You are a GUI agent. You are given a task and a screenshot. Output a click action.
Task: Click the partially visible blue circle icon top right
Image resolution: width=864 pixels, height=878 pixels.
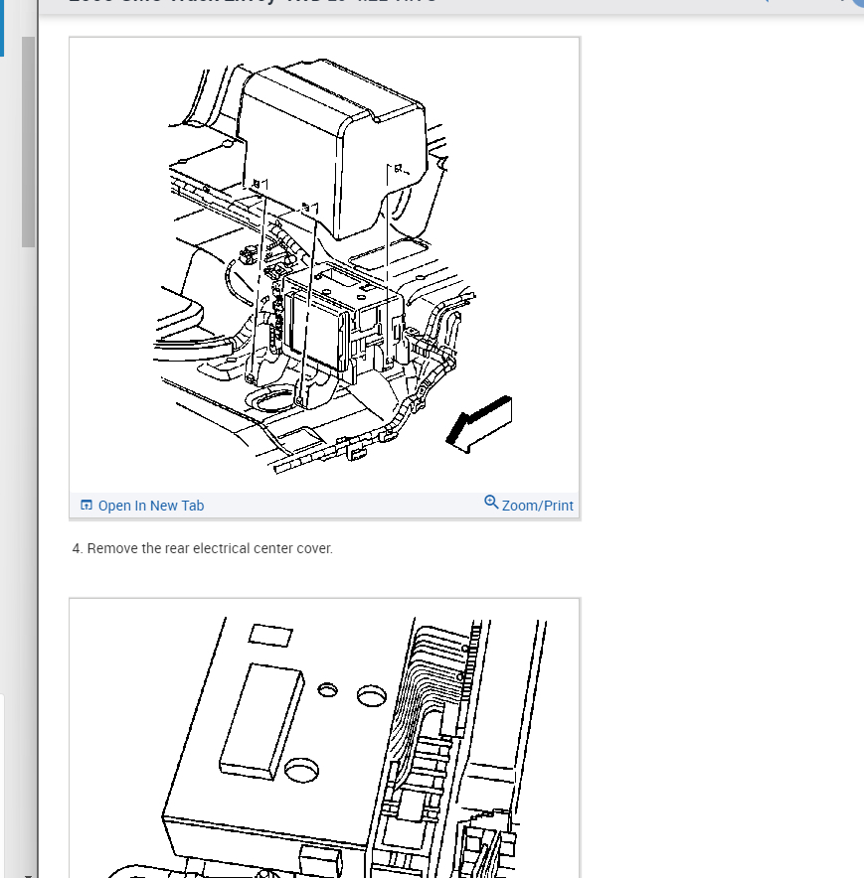click(x=858, y=3)
